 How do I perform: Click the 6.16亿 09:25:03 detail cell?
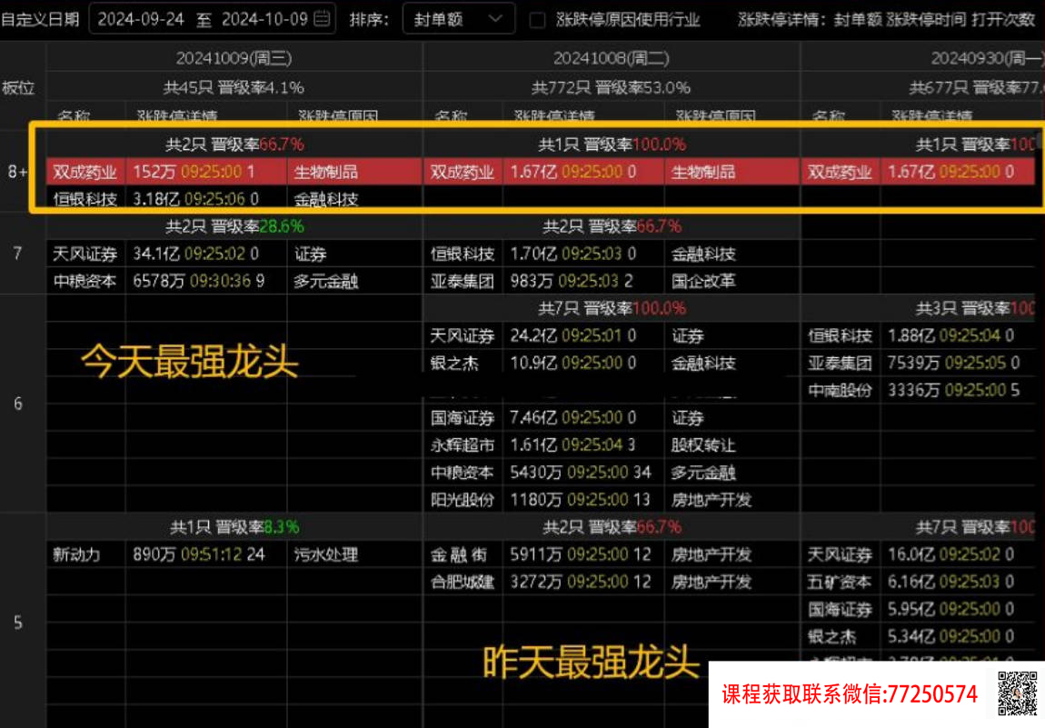(959, 582)
